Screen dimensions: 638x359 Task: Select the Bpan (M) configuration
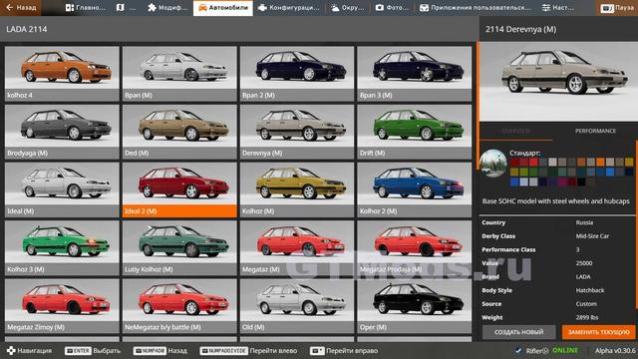[x=179, y=74]
